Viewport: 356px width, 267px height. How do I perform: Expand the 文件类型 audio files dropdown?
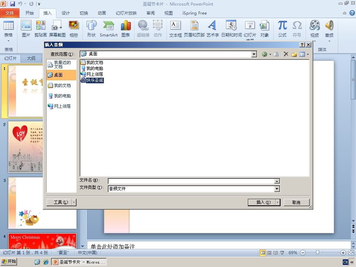pyautogui.click(x=277, y=189)
